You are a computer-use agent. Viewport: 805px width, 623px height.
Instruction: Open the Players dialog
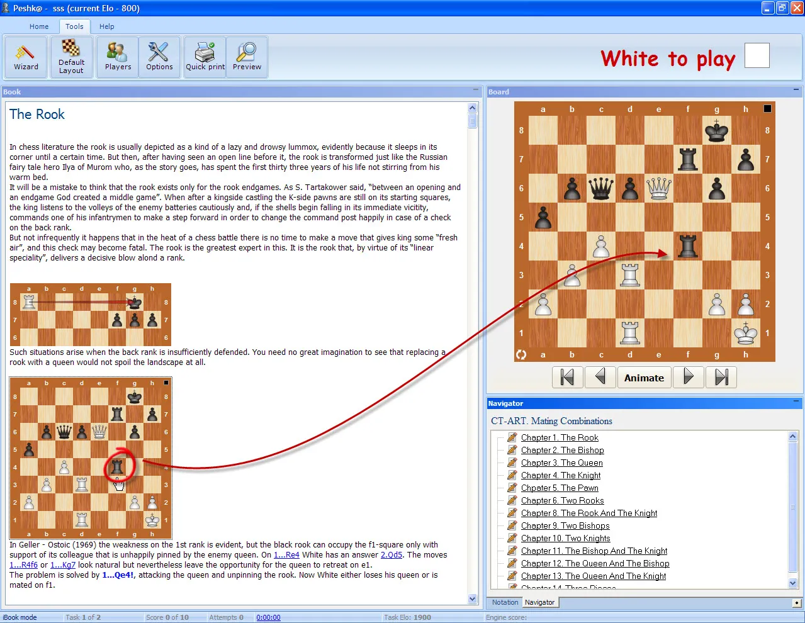118,57
